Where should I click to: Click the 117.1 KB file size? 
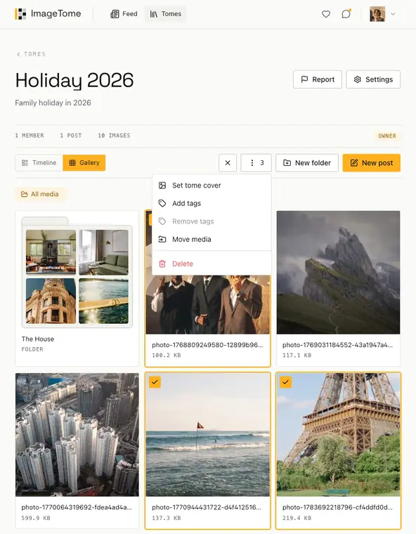click(297, 356)
